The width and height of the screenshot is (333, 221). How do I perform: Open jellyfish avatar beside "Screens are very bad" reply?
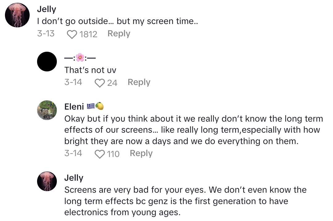[47, 181]
